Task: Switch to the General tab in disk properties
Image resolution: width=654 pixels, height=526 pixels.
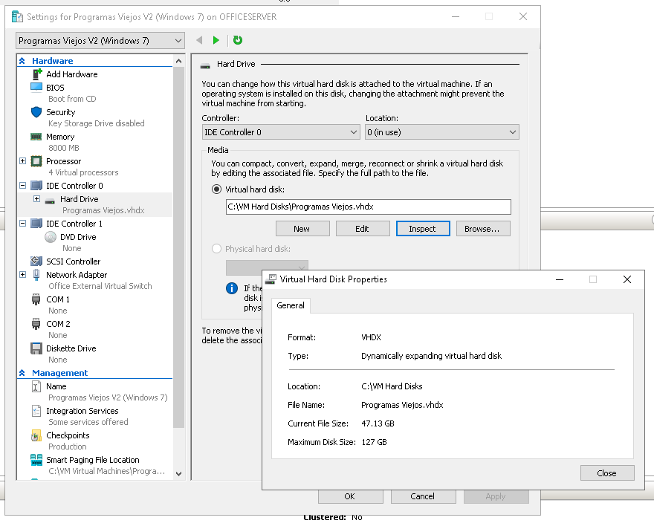Action: pos(290,305)
